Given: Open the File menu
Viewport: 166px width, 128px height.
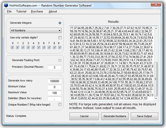Looking at the screenshot, I should click(9, 11).
